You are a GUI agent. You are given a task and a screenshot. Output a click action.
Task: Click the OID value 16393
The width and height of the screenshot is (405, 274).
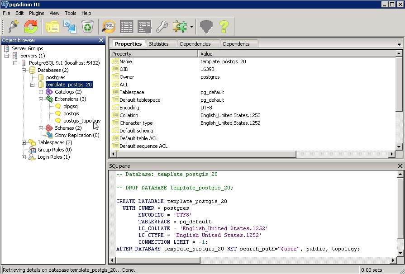(x=207, y=69)
